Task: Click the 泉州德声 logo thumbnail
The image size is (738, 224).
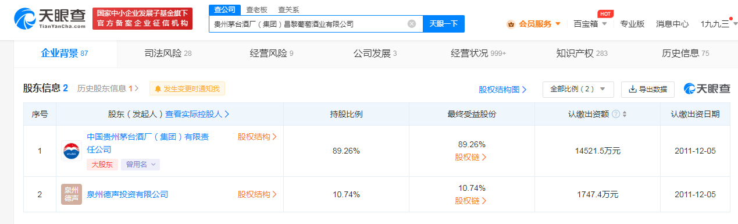Action: click(71, 194)
